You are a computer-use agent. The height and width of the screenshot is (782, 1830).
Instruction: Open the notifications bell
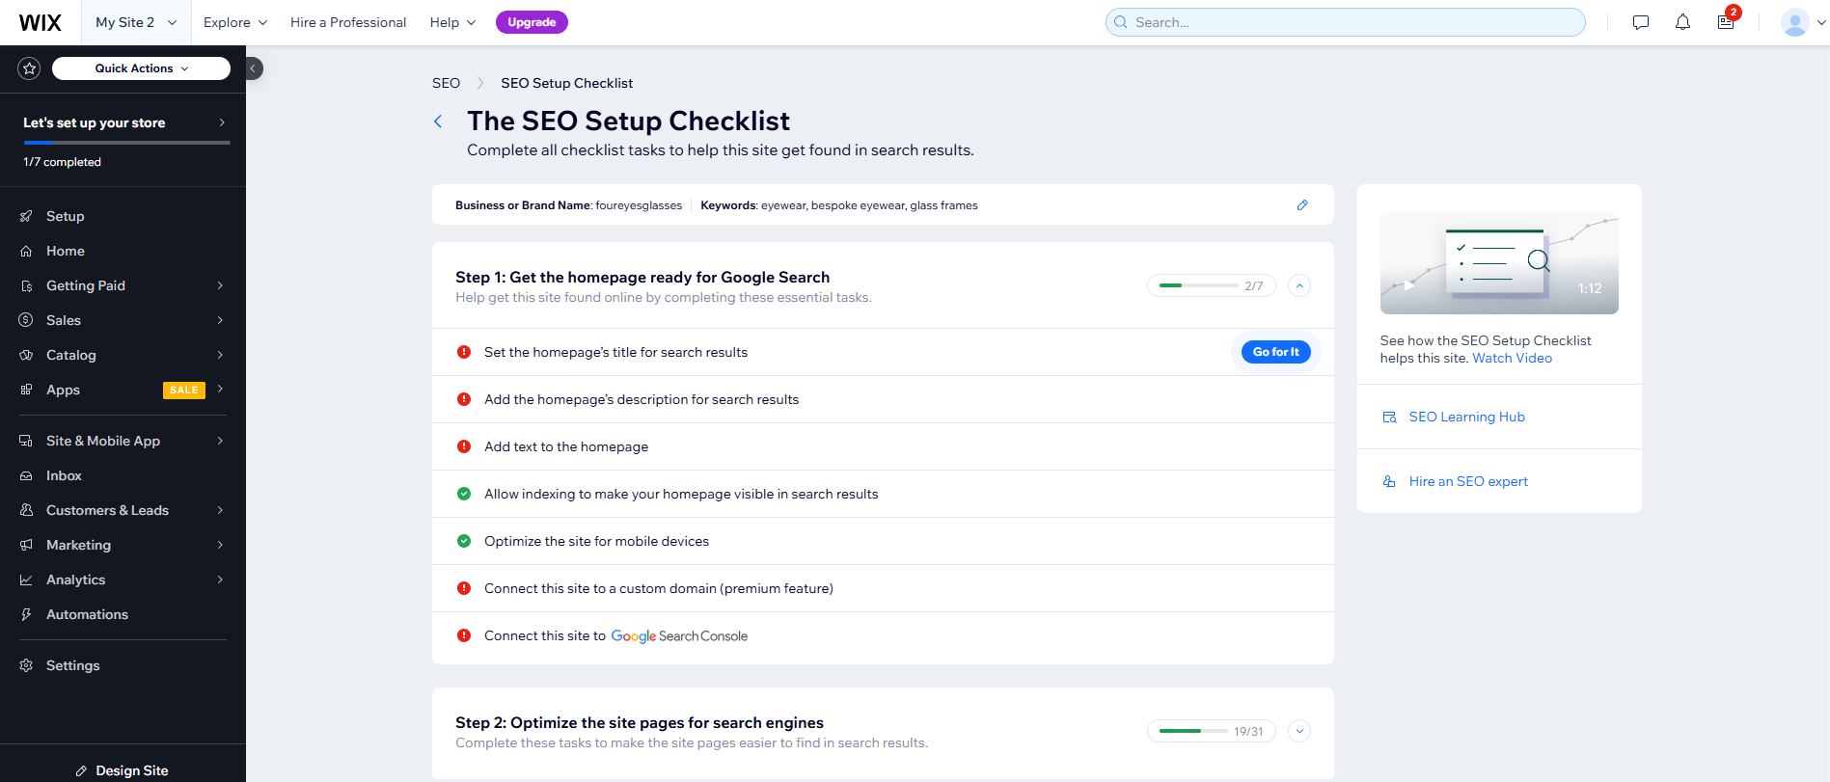[1682, 22]
